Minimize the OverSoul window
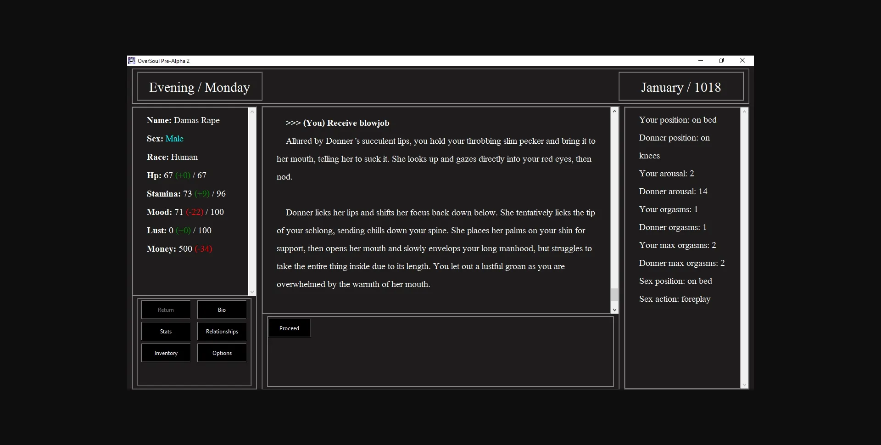 click(700, 60)
